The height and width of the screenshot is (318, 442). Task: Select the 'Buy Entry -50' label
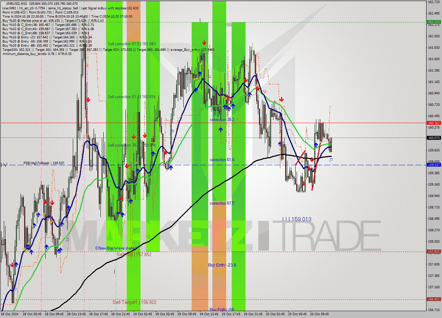222,309
